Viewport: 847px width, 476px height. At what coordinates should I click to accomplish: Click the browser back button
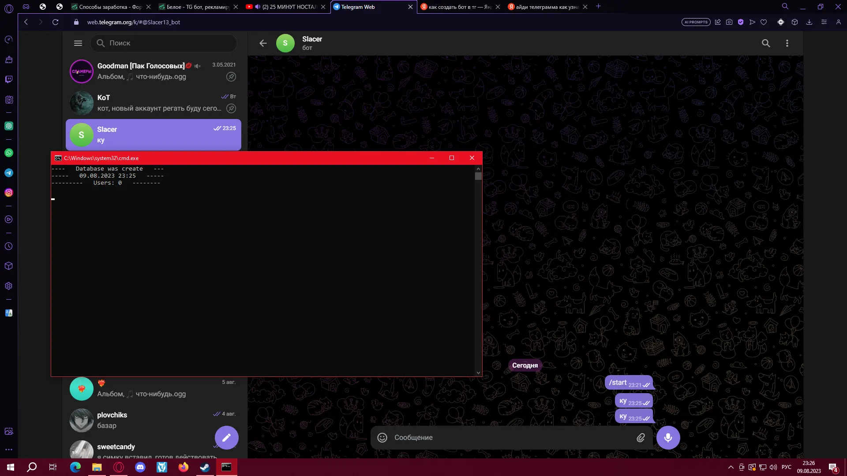click(26, 22)
